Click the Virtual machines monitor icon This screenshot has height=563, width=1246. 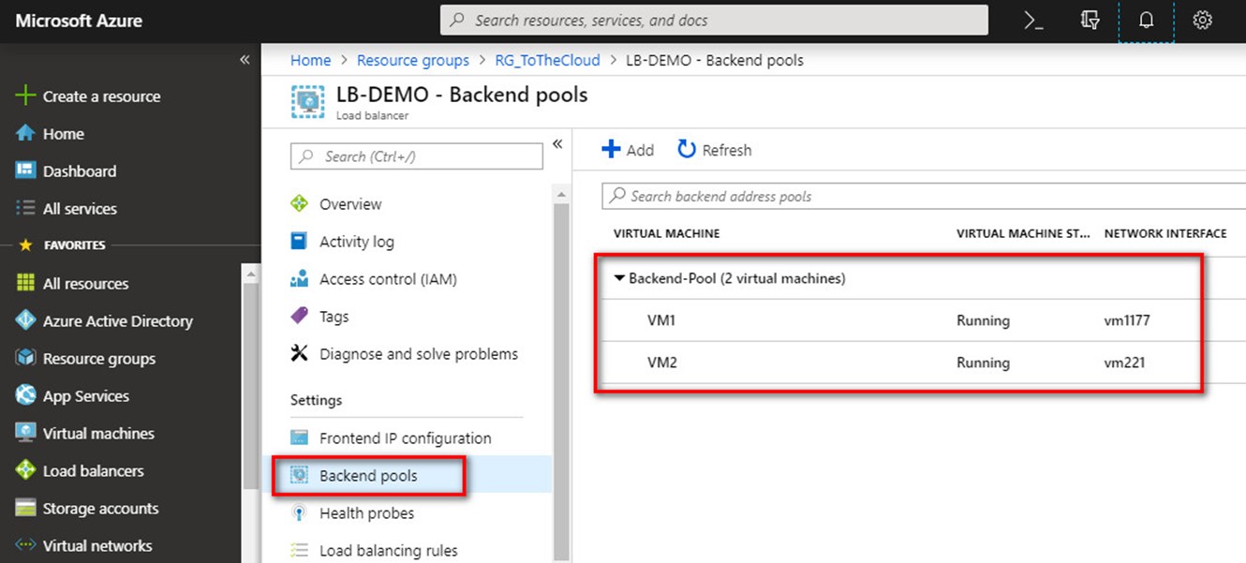[25, 434]
